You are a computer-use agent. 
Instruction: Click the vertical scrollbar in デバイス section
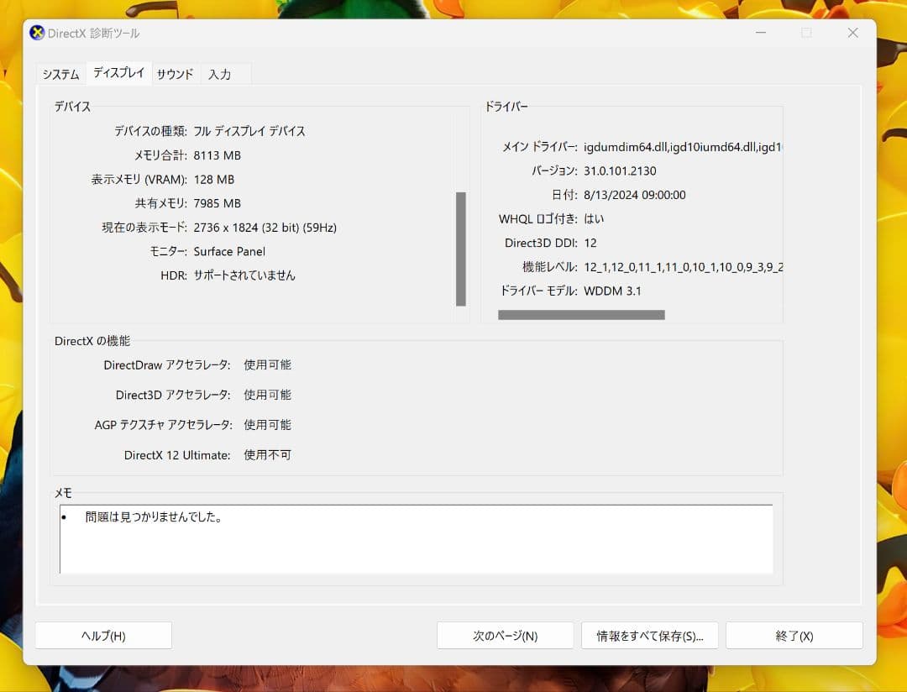pos(461,248)
